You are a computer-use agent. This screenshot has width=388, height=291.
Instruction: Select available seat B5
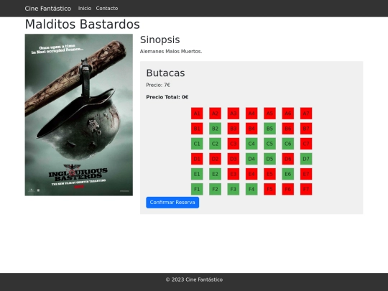[269, 129]
